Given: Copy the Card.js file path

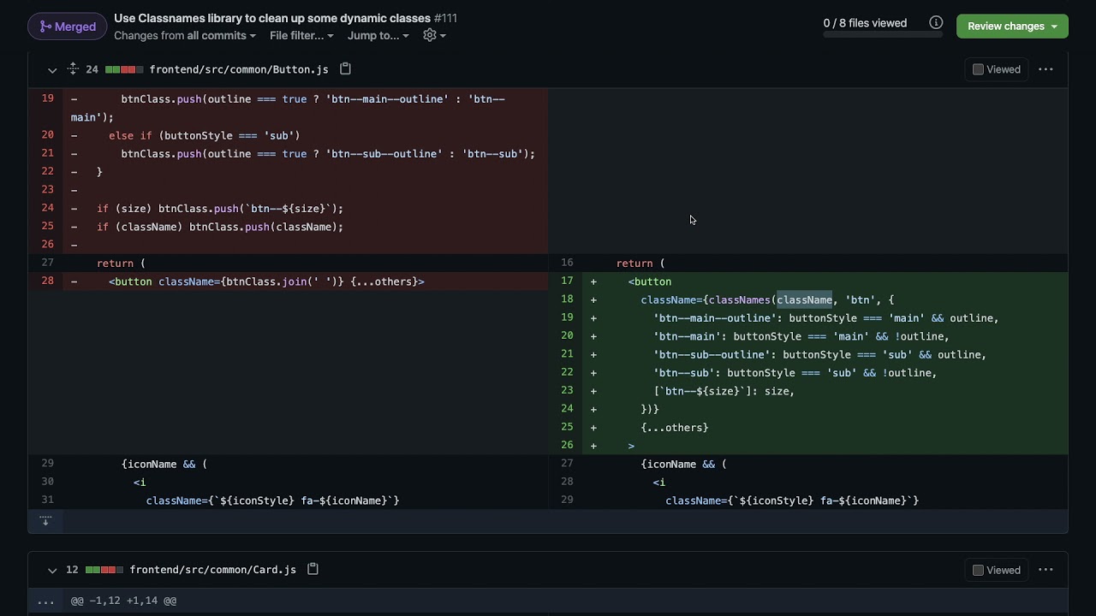Looking at the screenshot, I should (x=313, y=570).
